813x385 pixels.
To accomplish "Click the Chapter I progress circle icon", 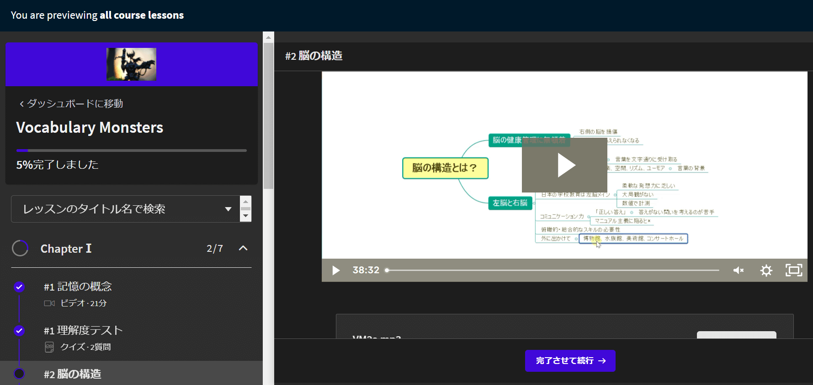I will pos(20,249).
